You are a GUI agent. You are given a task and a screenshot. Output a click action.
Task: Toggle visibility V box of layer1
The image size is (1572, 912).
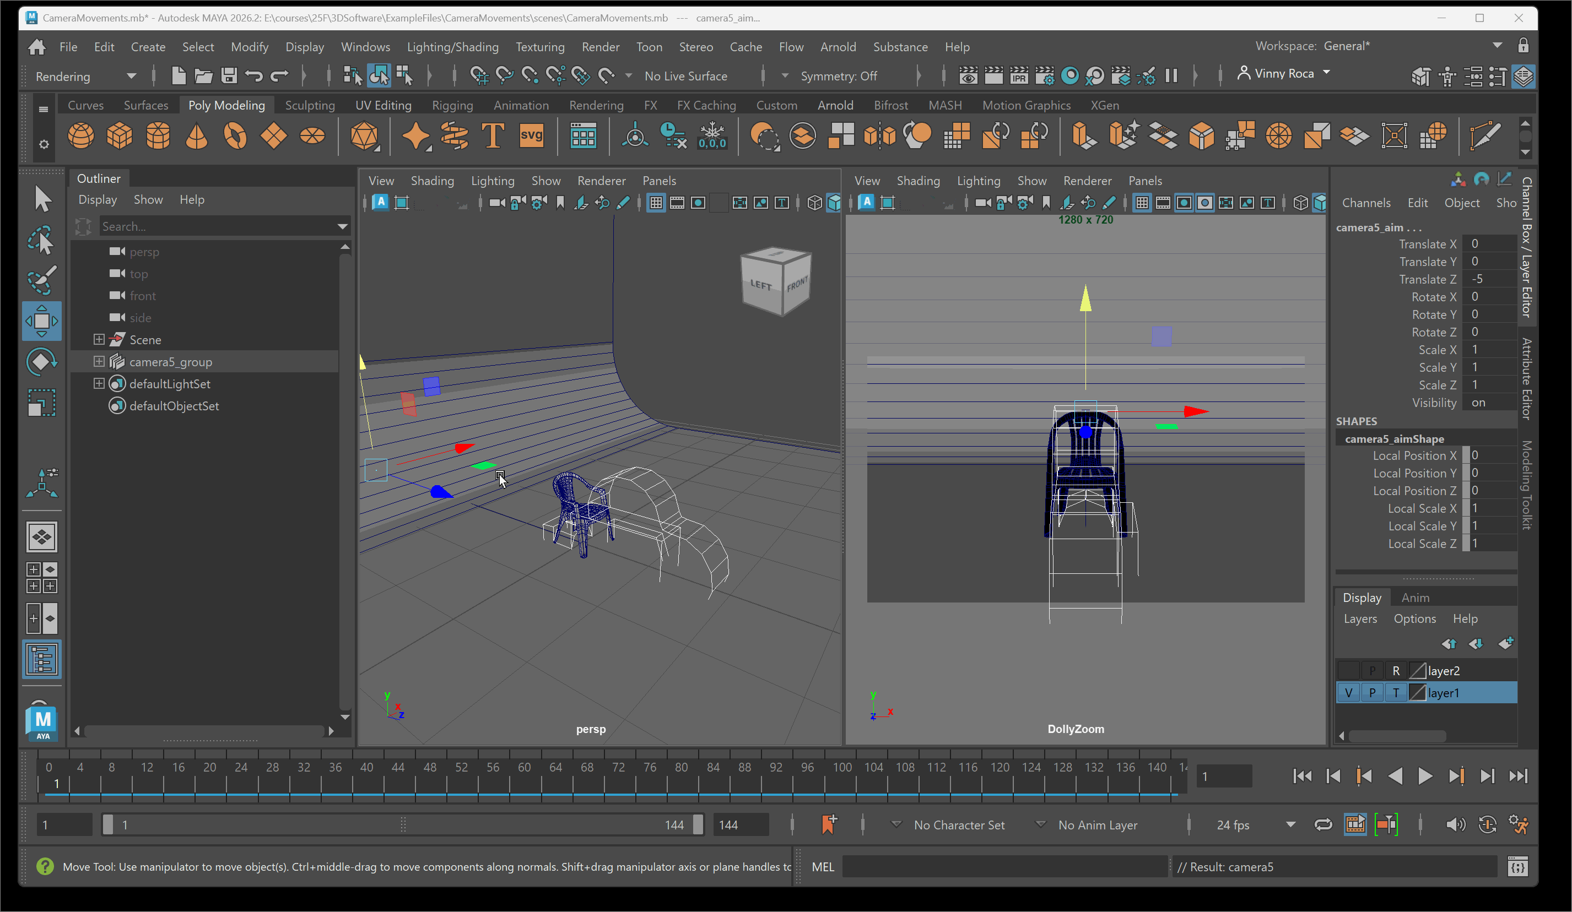click(1349, 693)
